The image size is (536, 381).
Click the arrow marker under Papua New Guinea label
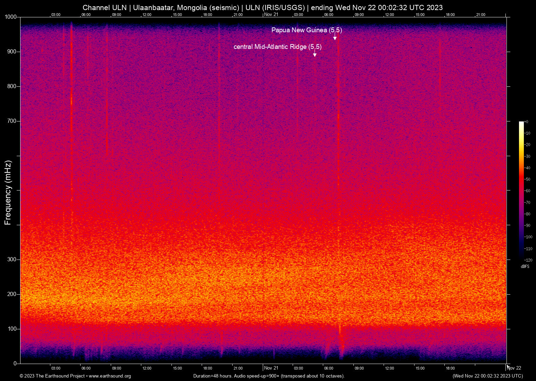[335, 37]
